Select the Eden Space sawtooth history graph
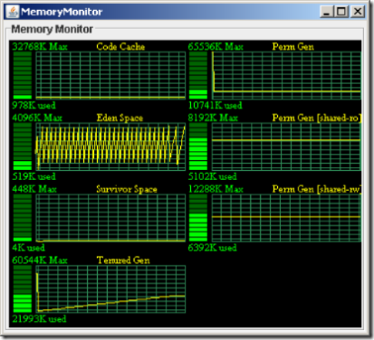The image size is (374, 340). click(x=110, y=146)
